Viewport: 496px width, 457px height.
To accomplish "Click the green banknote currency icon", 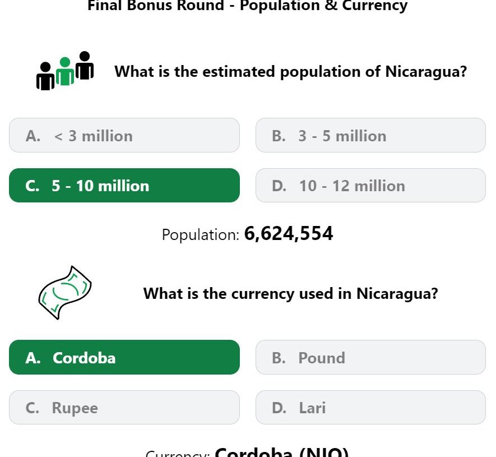I will 64,293.
